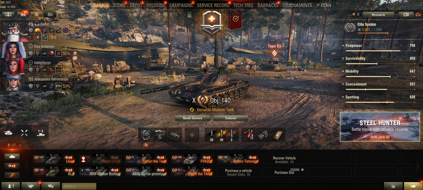Select the IS-3 tank in carousel
Image resolution: width=423 pixels, height=190 pixels.
[x=54, y=172]
